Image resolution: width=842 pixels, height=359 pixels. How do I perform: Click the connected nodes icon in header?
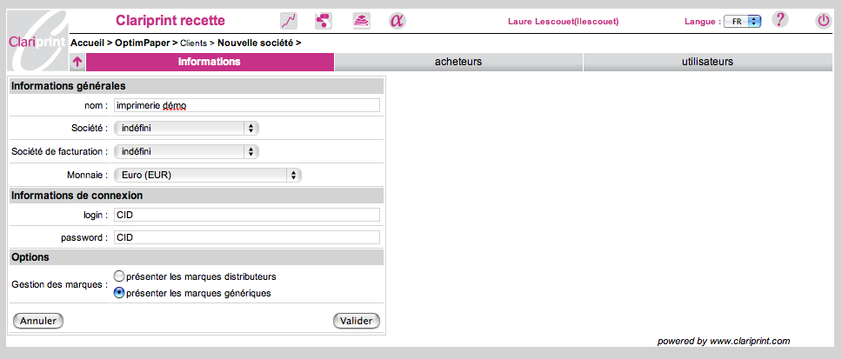click(324, 21)
